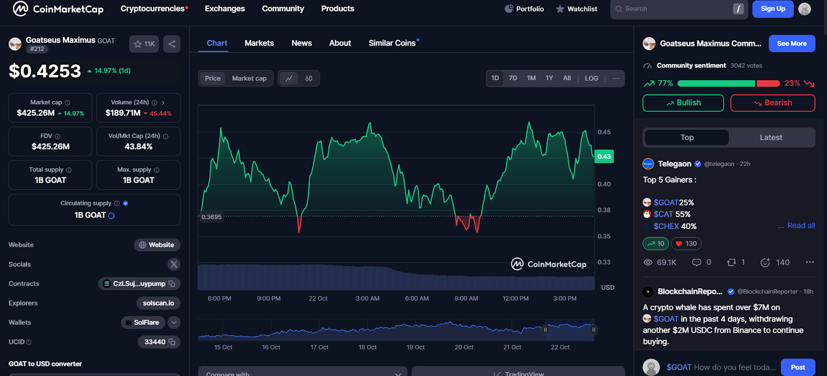The height and width of the screenshot is (376, 827).
Task: Click $CHEX ticker link
Action: (x=666, y=227)
